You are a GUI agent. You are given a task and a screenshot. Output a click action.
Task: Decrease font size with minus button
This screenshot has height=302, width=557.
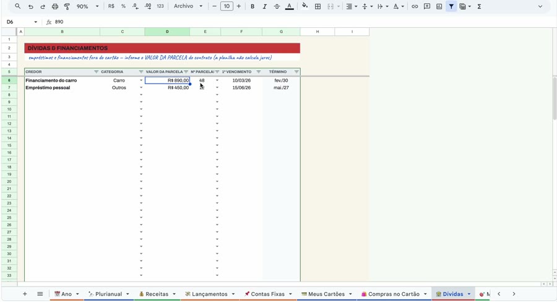(214, 6)
